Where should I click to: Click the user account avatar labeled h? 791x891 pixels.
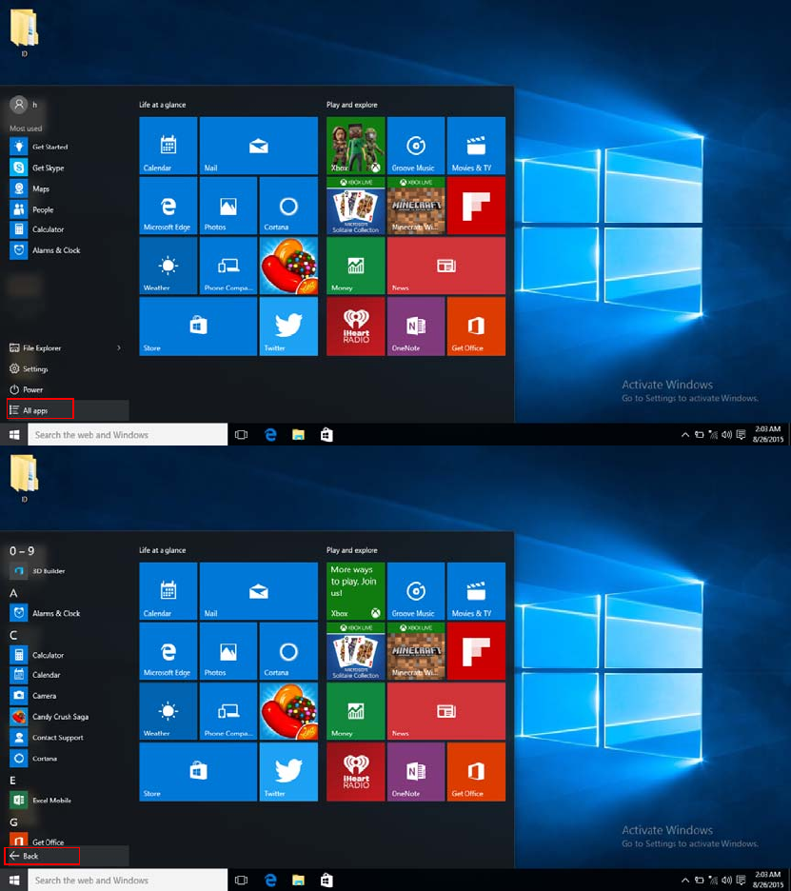click(19, 105)
